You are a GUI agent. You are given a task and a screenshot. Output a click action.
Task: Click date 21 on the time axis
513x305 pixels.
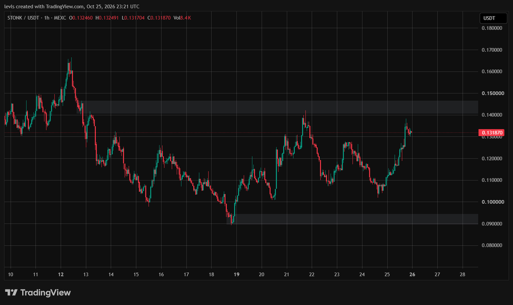coord(287,275)
